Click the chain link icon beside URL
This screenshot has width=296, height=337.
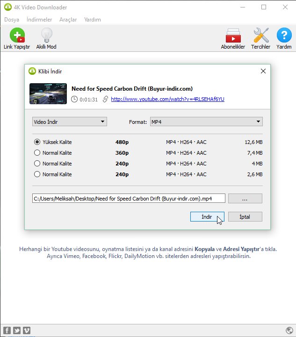(105, 99)
